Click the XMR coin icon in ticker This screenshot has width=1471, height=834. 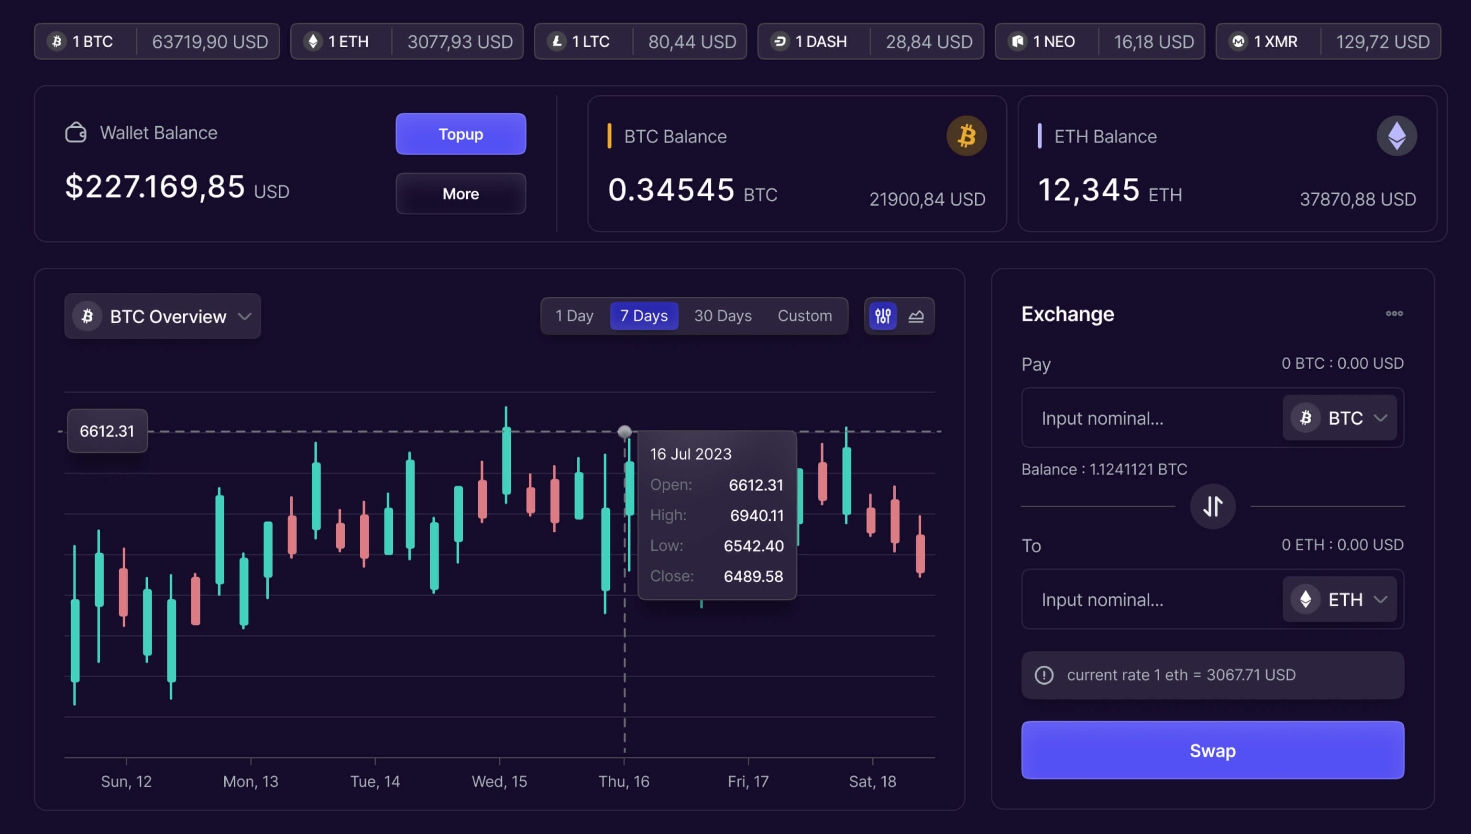[x=1238, y=41]
